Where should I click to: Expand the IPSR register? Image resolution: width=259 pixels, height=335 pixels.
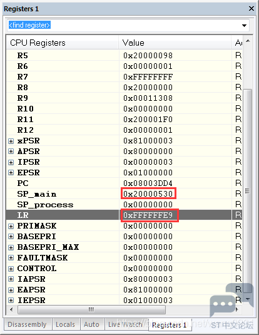point(11,162)
